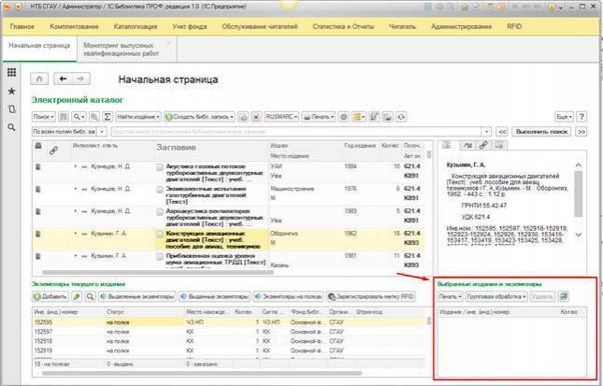603x386 pixels.
Task: Click the back arrow navigation button
Action: pos(63,79)
